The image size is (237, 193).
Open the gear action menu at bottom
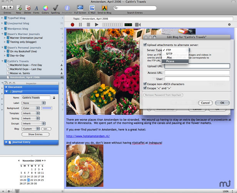(9, 191)
